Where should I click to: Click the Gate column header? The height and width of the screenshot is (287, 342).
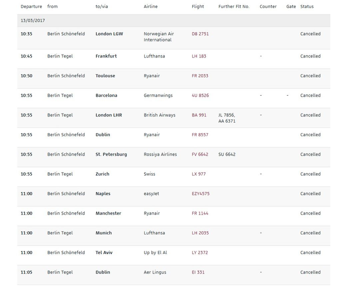(x=291, y=6)
